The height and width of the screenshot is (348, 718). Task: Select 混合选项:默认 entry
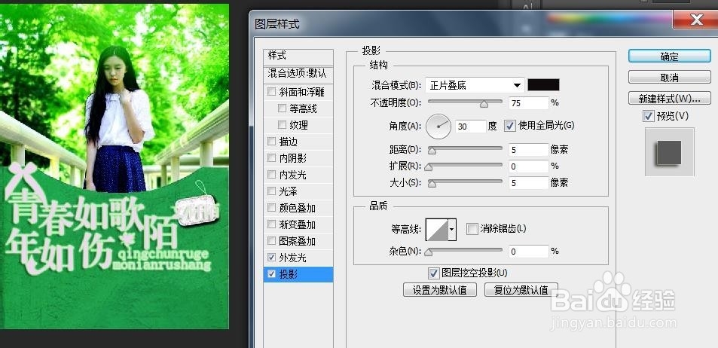click(x=298, y=73)
